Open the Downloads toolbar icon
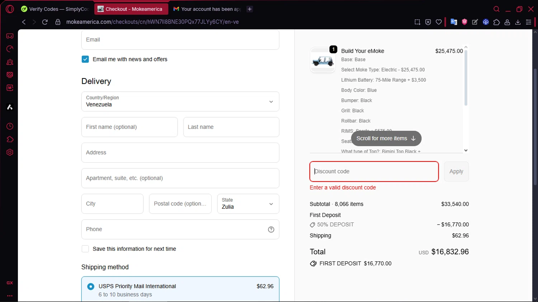The width and height of the screenshot is (538, 302). point(518,22)
